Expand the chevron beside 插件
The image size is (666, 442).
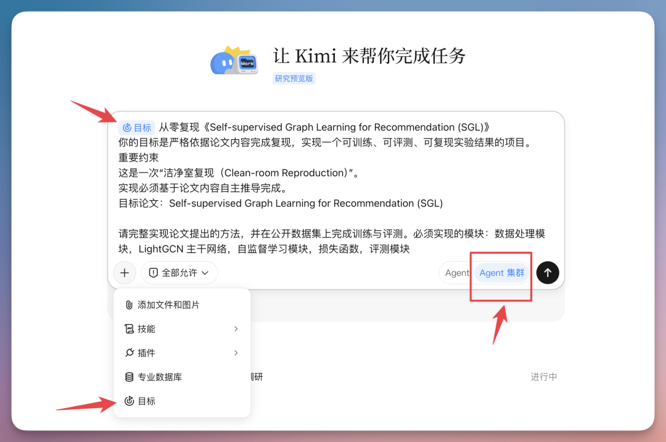[x=236, y=353]
